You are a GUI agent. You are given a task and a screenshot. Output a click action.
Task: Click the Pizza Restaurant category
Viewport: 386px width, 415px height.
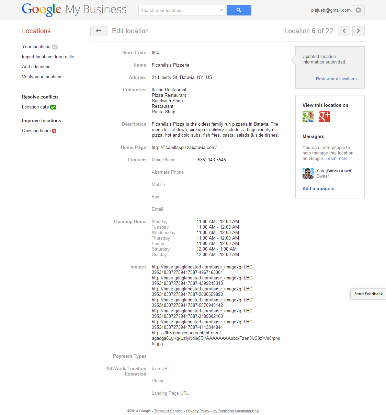[x=169, y=95]
